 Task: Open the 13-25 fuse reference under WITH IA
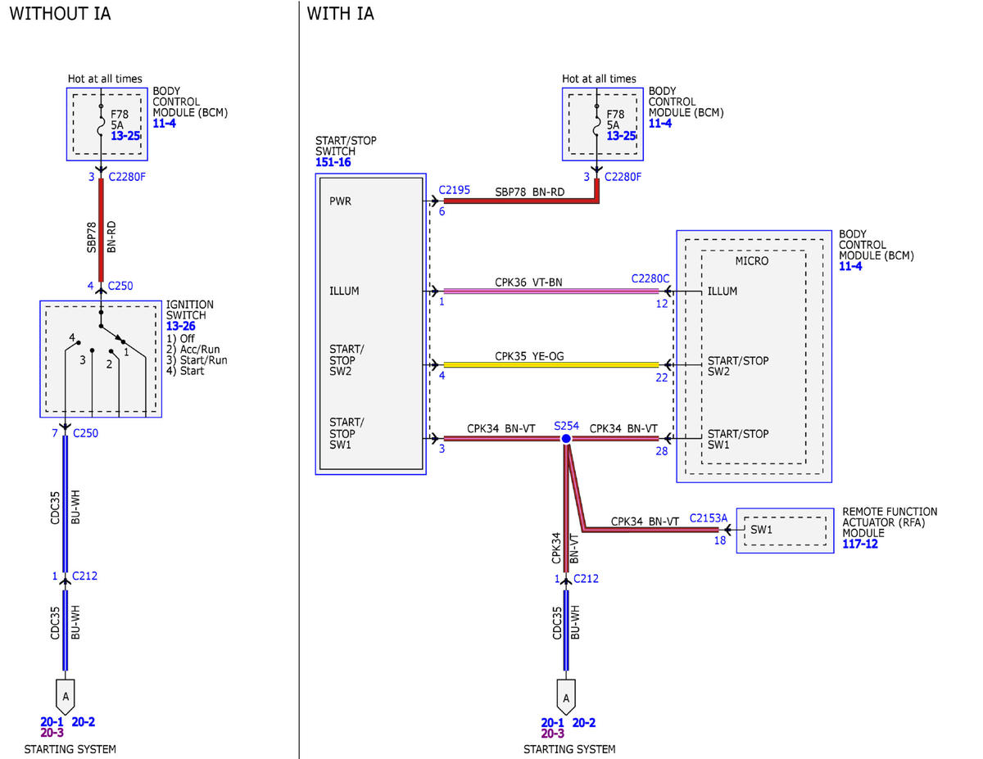pyautogui.click(x=621, y=136)
